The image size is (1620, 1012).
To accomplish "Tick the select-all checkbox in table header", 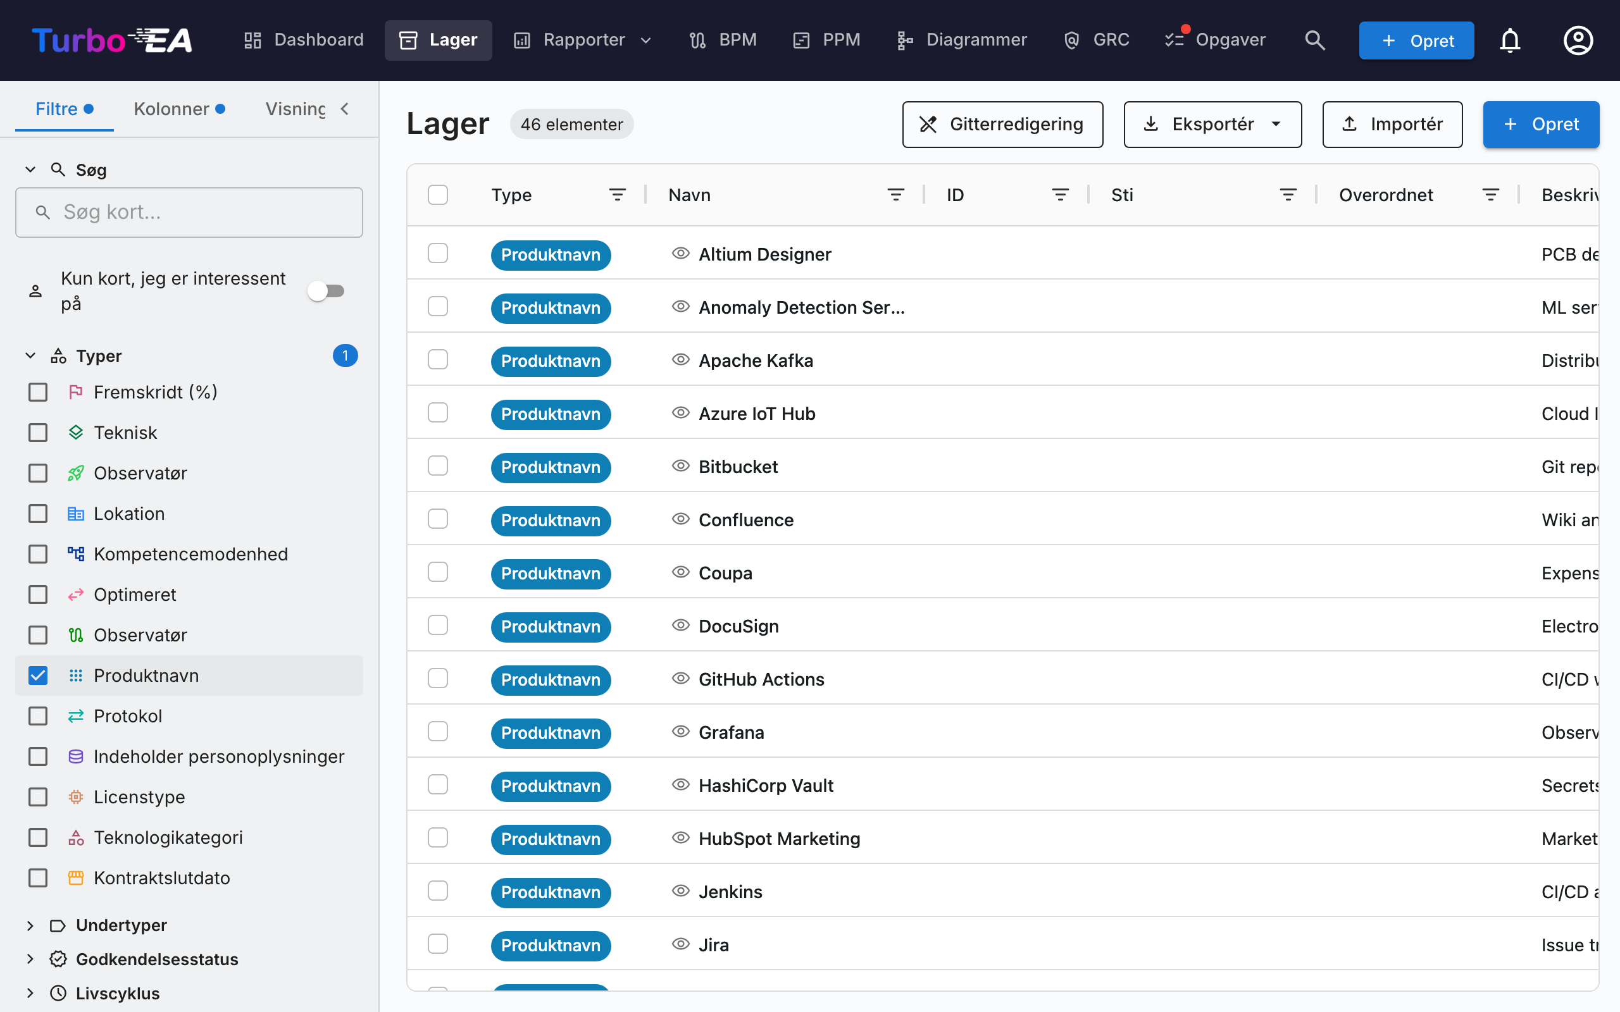I will pyautogui.click(x=438, y=195).
